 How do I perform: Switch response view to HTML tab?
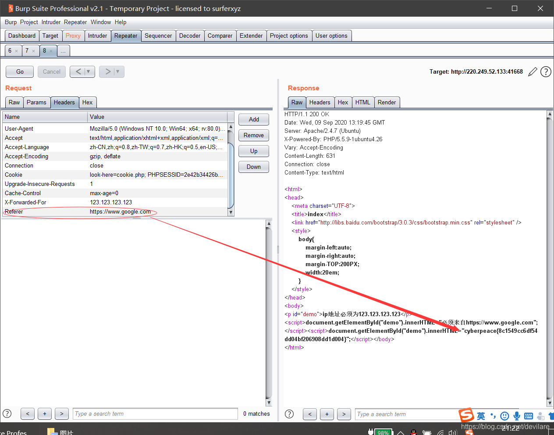(x=363, y=103)
